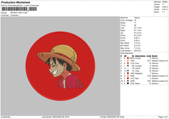Click the 'Color changes:' label
This screenshot has height=119, width=169.
tap(127, 20)
